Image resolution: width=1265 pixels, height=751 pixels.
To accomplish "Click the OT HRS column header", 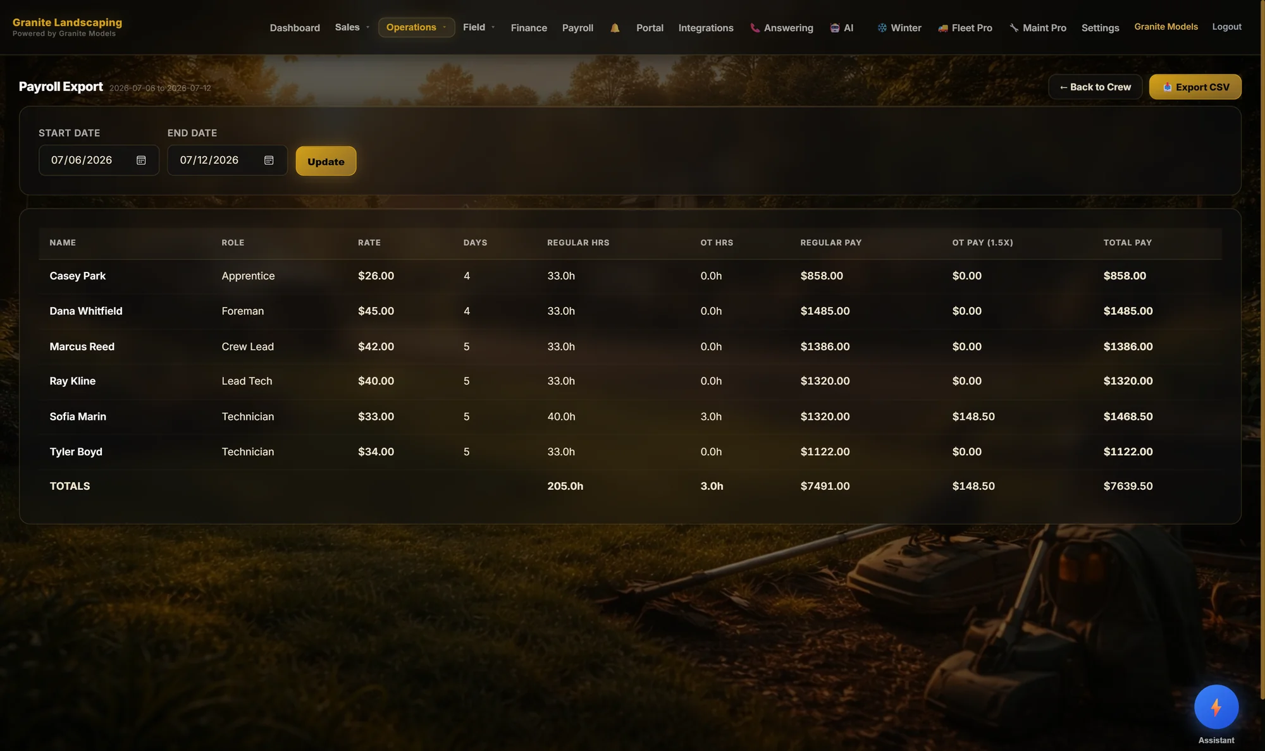I will point(717,243).
